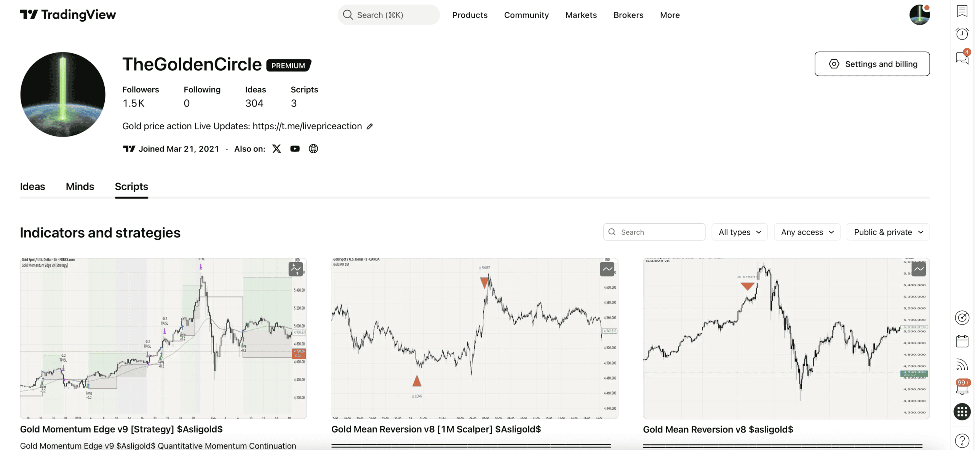This screenshot has height=450, width=975.
Task: Click the TradingView logo
Action: [x=67, y=15]
